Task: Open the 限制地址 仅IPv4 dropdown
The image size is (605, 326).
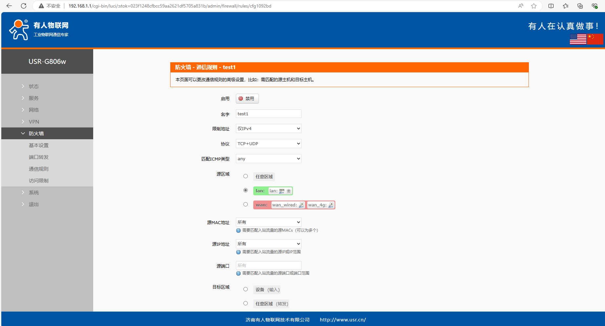Action: coord(268,128)
